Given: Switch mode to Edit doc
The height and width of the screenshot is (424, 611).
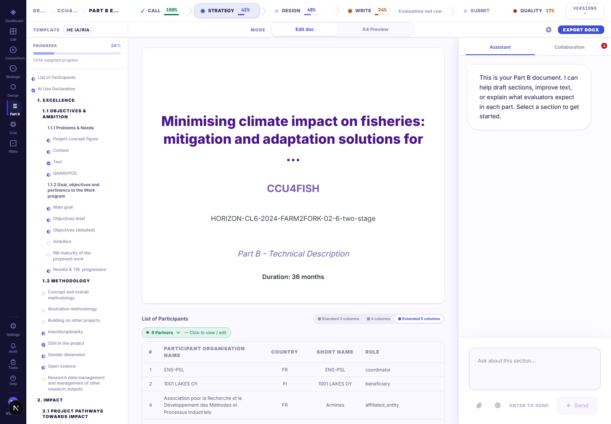Looking at the screenshot, I should [305, 29].
